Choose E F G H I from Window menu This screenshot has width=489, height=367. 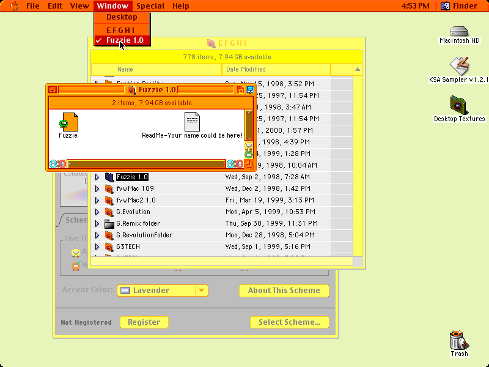[x=122, y=30]
